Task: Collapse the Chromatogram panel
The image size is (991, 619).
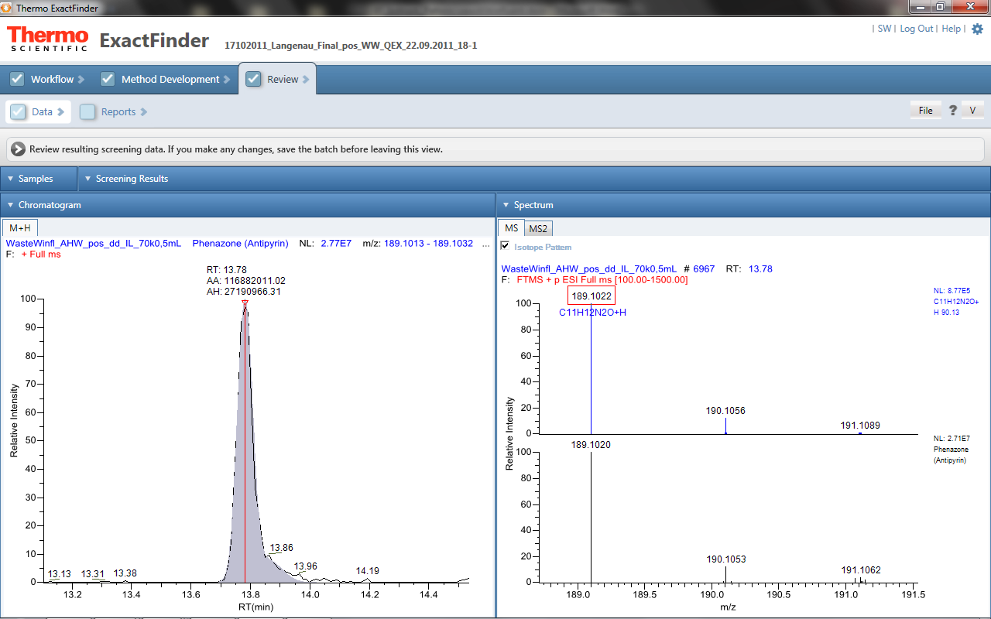Action: pyautogui.click(x=11, y=205)
